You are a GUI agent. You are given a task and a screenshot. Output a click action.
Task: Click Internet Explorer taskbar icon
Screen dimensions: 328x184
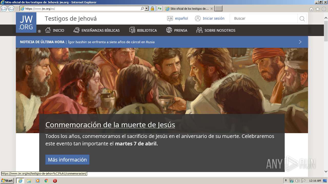click(20, 181)
